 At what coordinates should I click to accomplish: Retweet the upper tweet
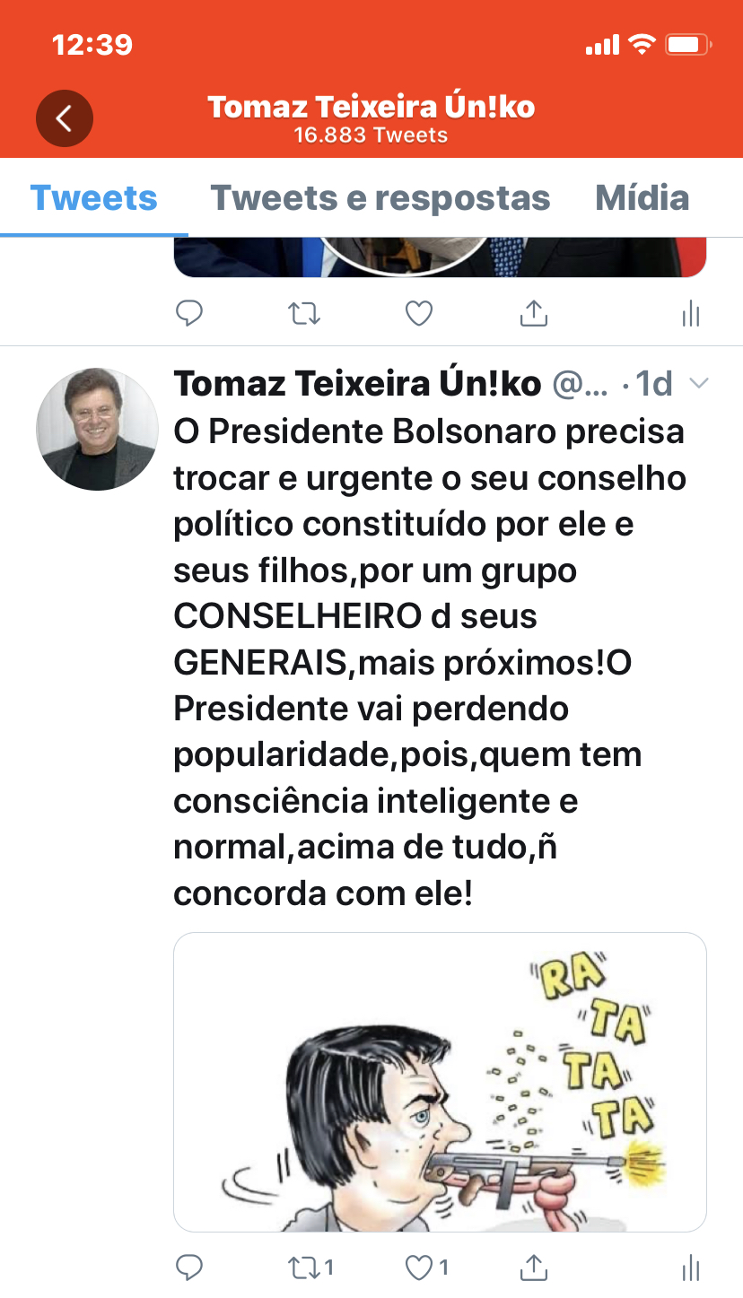click(304, 313)
